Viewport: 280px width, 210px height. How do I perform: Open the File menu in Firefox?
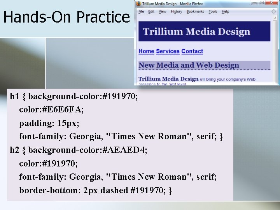[x=141, y=12]
